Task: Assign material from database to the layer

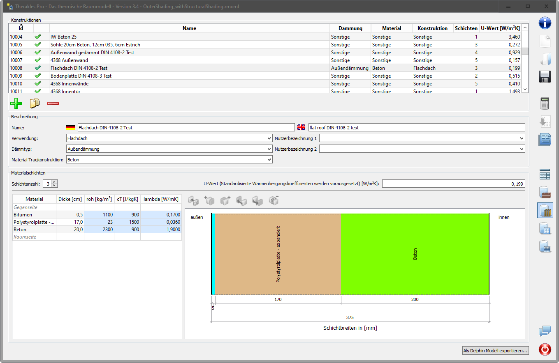Action: click(x=194, y=201)
